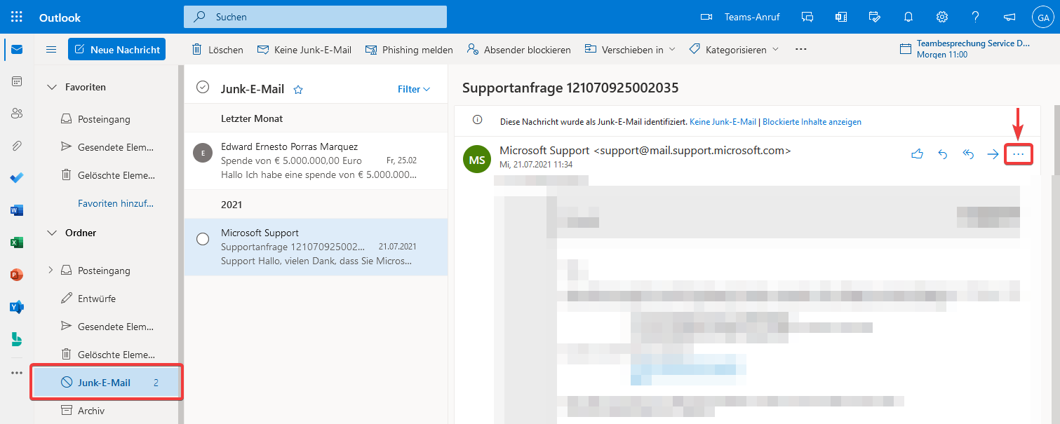
Task: Toggle the hamburger navigation pane
Action: [x=51, y=49]
